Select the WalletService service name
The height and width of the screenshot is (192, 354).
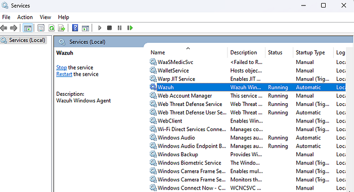pyautogui.click(x=173, y=70)
